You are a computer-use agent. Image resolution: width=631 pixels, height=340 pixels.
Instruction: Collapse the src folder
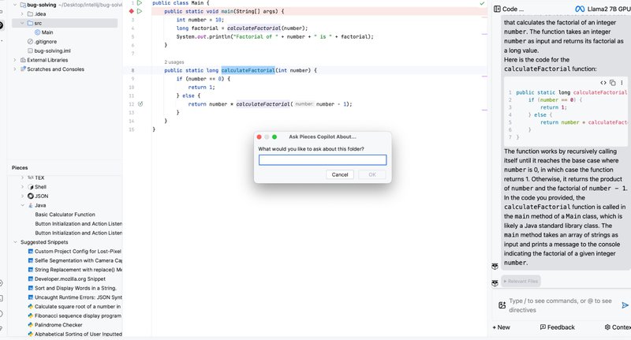tap(22, 23)
